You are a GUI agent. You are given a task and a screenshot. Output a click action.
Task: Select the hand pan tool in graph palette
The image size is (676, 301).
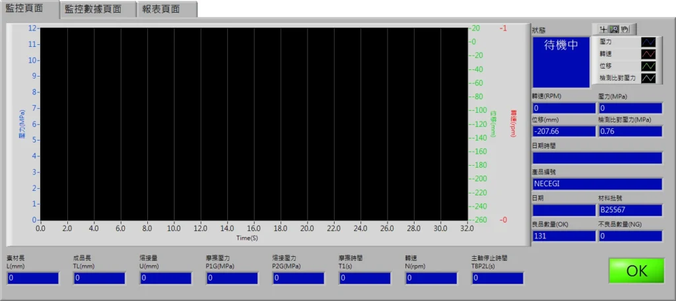point(625,29)
